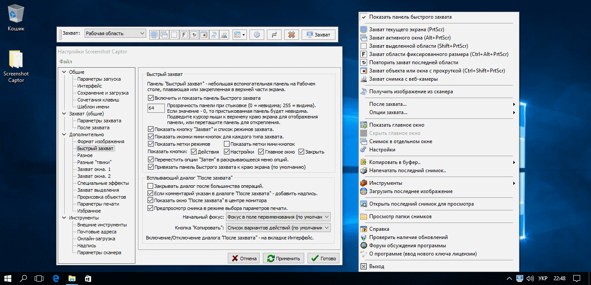
Task: Toggle Показать метки режимов checkbox
Action: click(x=151, y=144)
